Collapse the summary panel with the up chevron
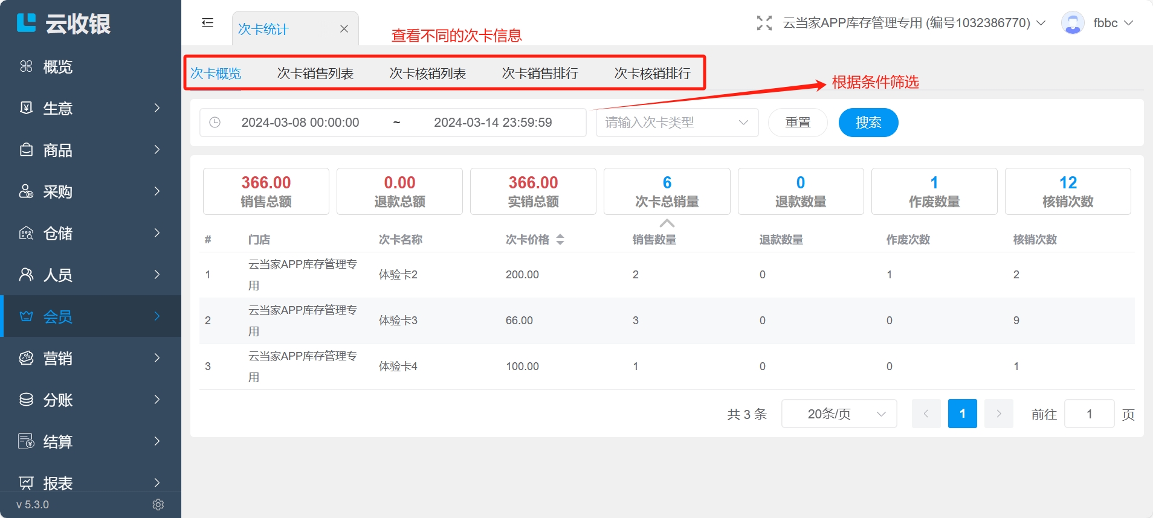 tap(667, 223)
